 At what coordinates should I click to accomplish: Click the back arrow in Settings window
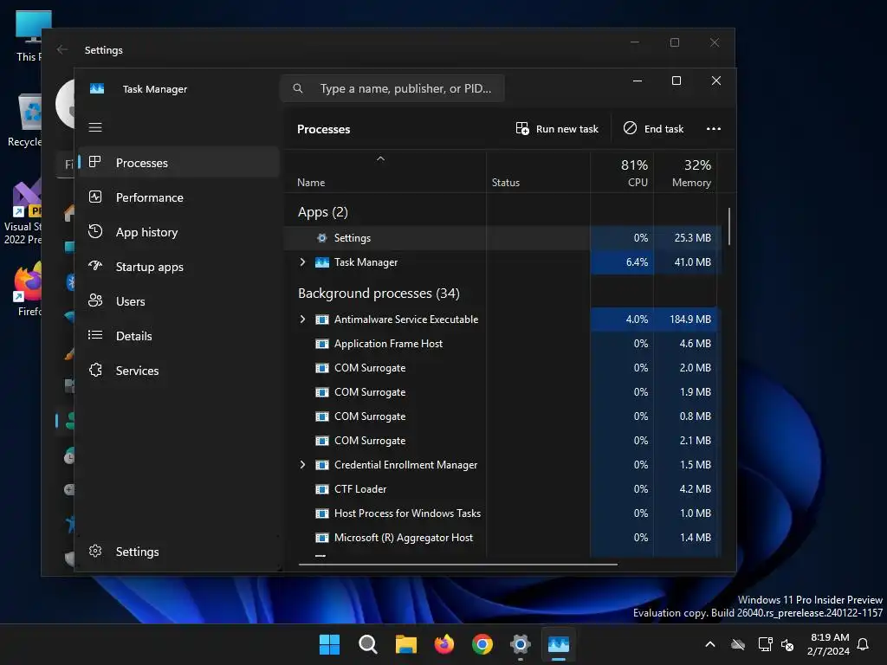coord(62,49)
